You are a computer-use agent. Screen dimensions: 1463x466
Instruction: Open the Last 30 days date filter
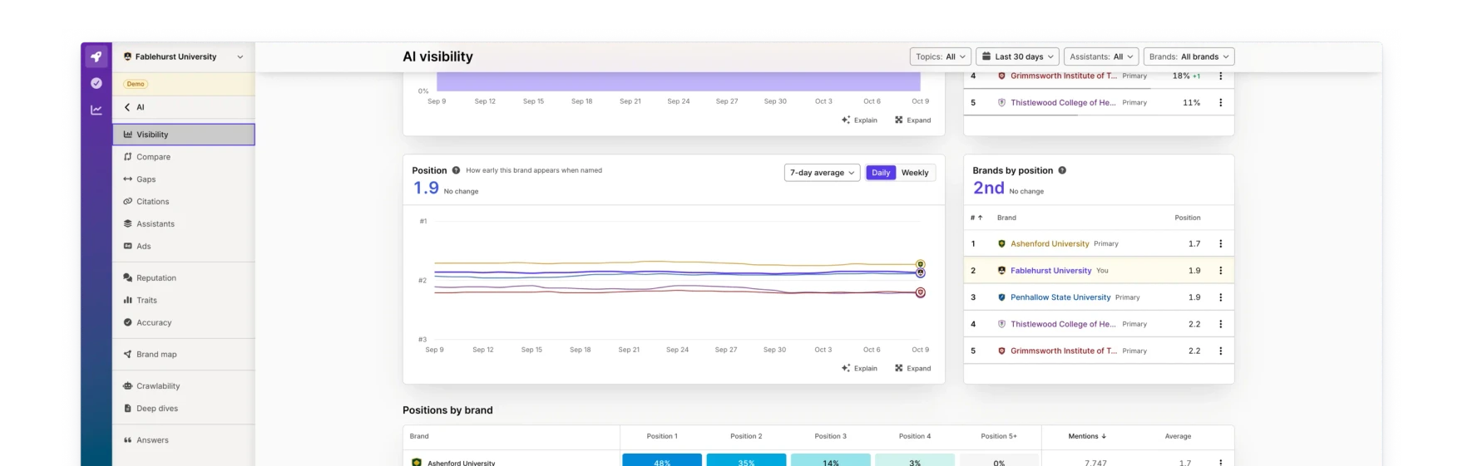pyautogui.click(x=1017, y=56)
